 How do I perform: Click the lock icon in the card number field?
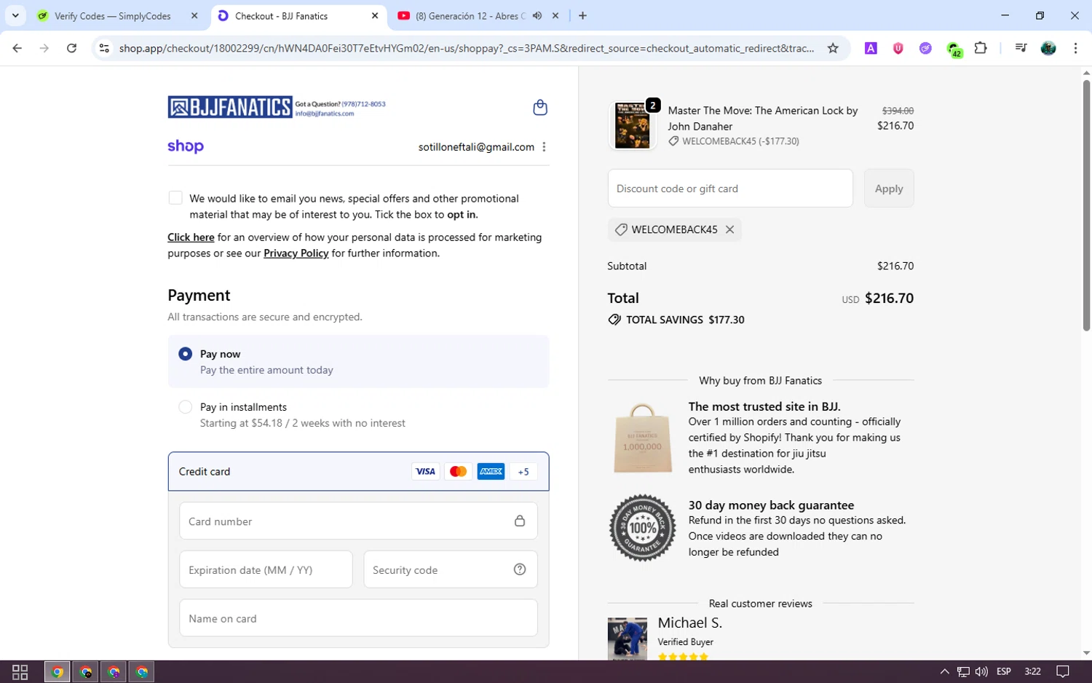520,521
